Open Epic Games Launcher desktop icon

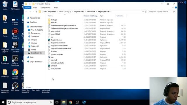pyautogui.click(x=15, y=47)
